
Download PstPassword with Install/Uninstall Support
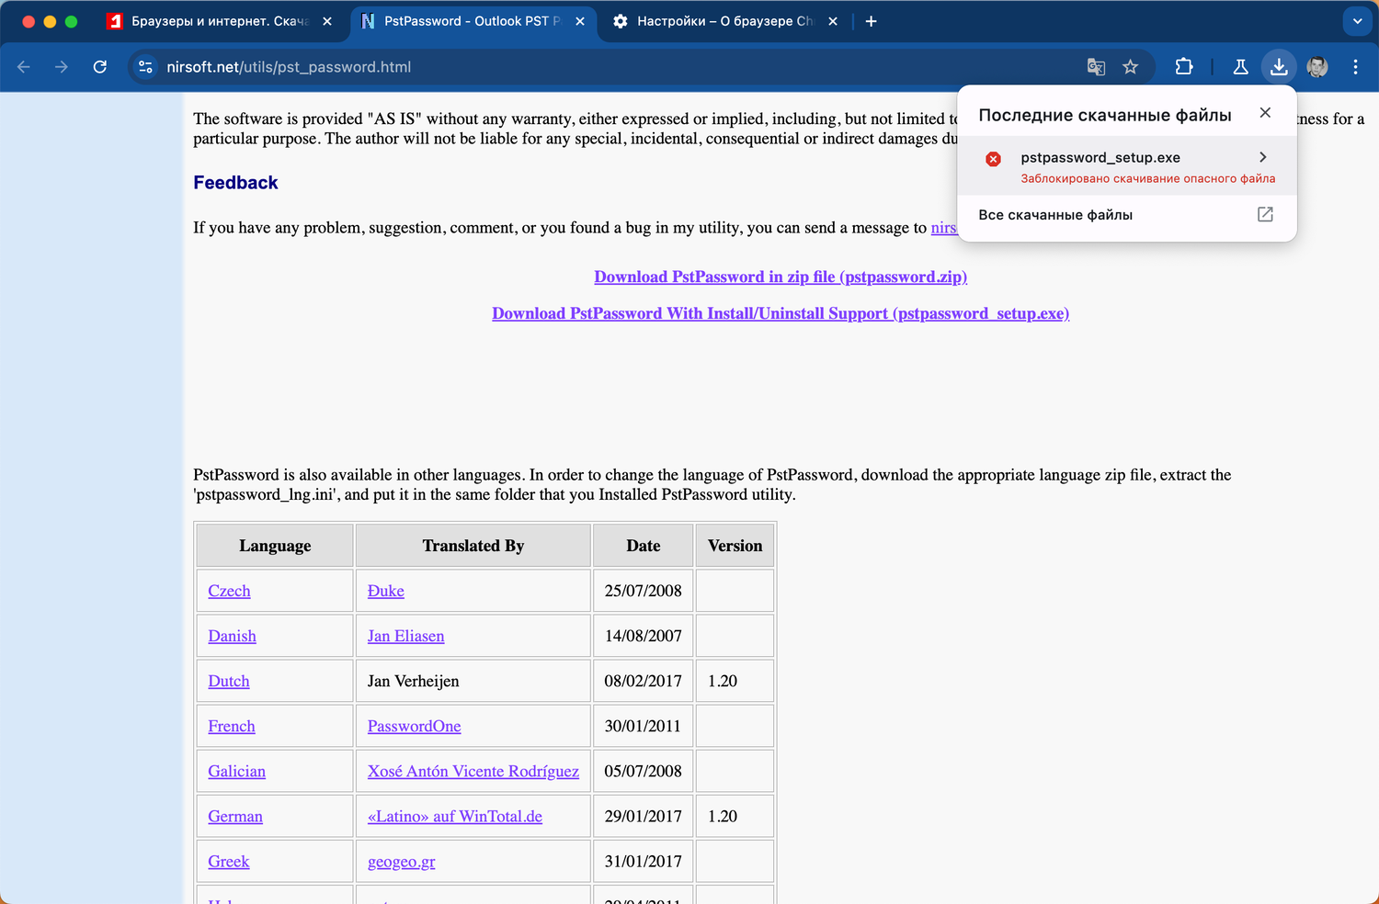[781, 313]
